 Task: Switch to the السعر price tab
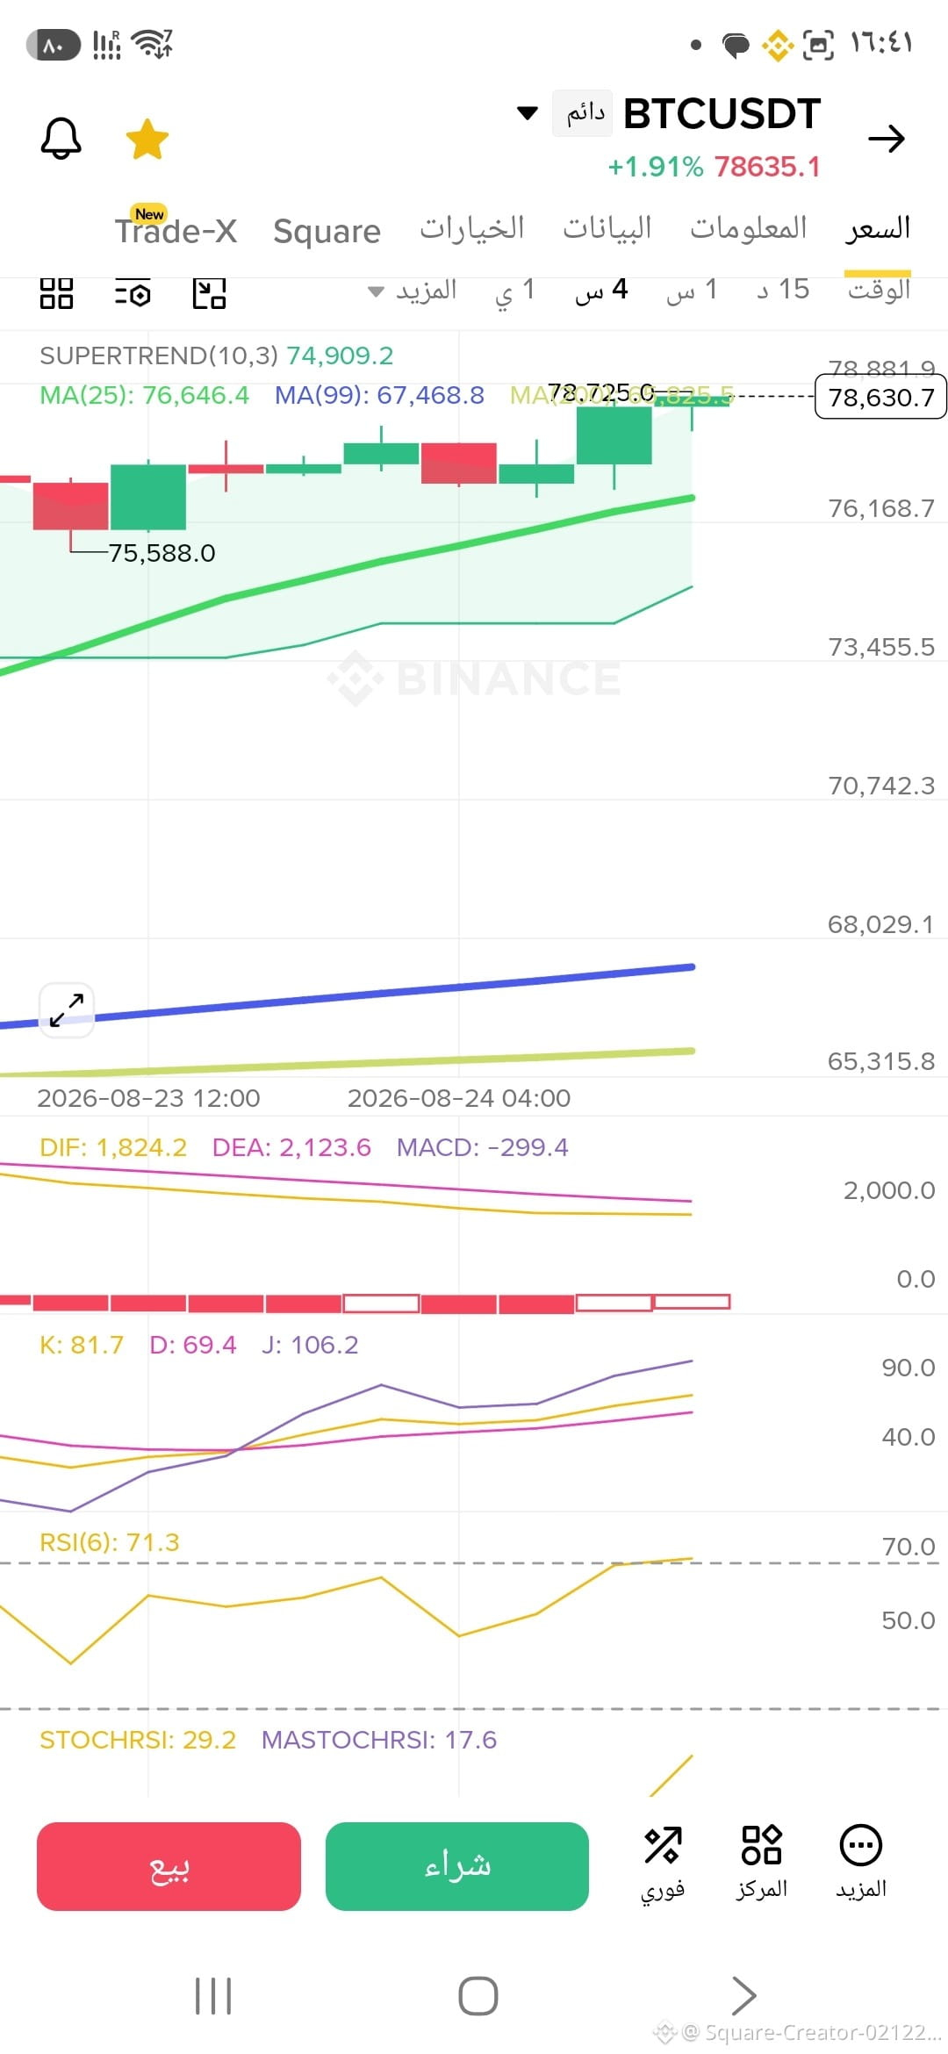point(878,229)
